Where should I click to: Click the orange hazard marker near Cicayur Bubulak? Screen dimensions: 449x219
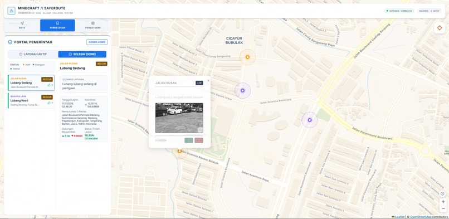[247, 57]
